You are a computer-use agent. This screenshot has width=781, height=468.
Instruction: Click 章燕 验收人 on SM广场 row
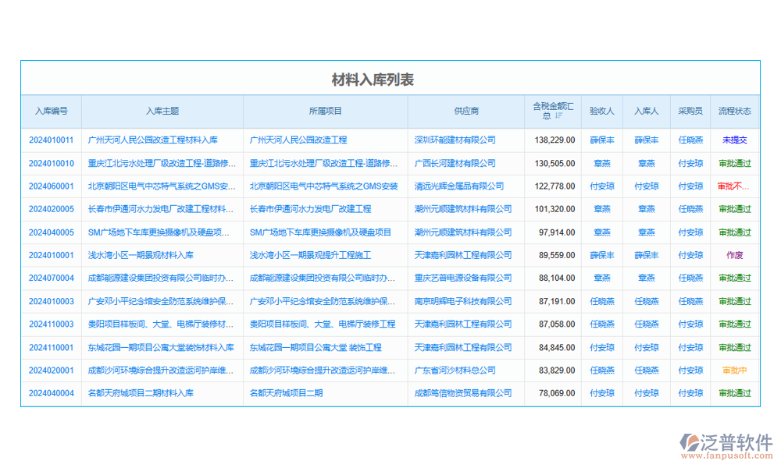602,232
